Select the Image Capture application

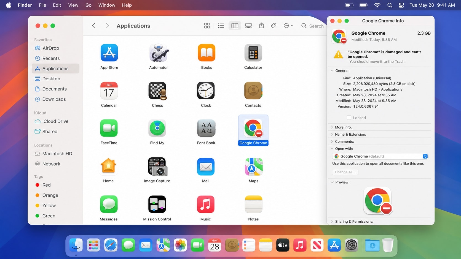[157, 166]
